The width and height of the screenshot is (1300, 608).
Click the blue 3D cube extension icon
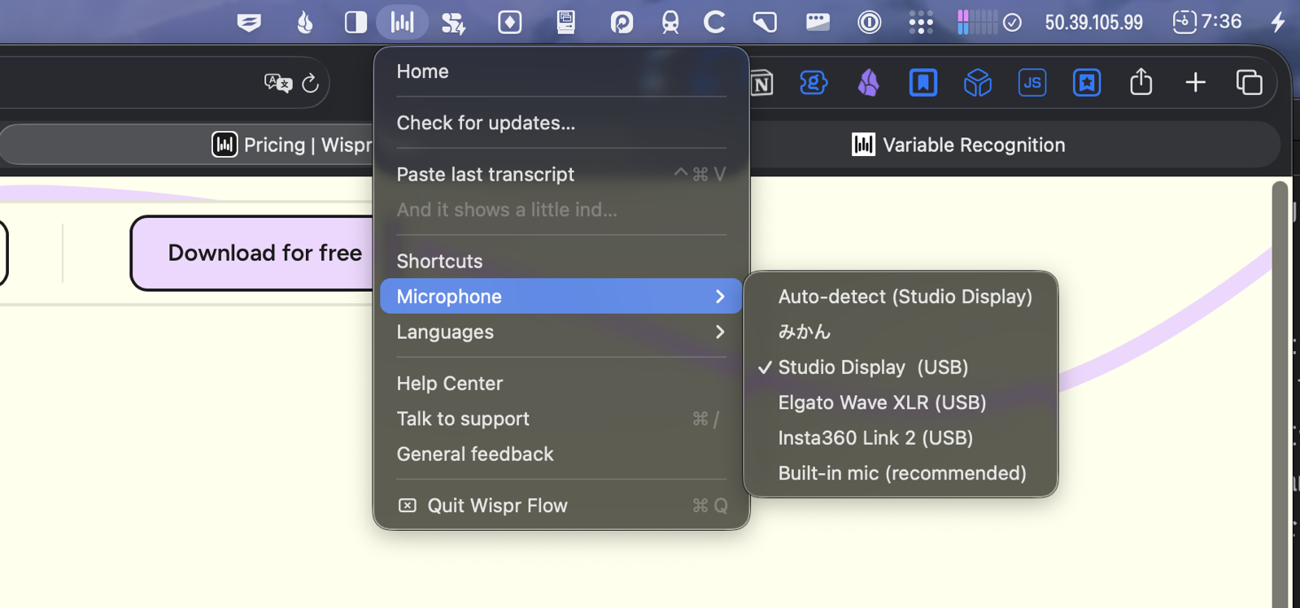point(977,83)
